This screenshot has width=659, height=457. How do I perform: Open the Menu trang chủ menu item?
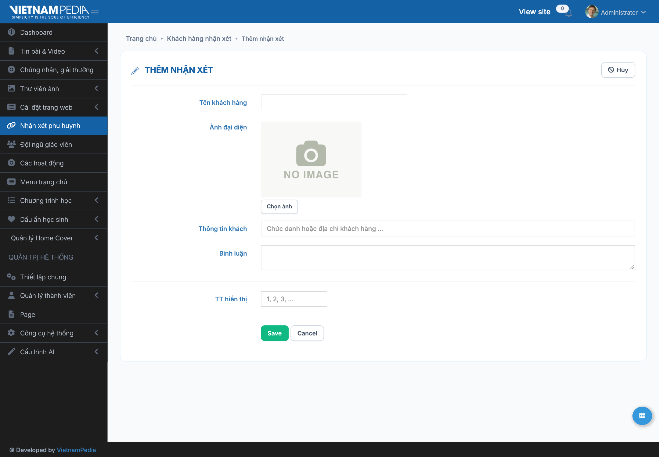pyautogui.click(x=54, y=182)
